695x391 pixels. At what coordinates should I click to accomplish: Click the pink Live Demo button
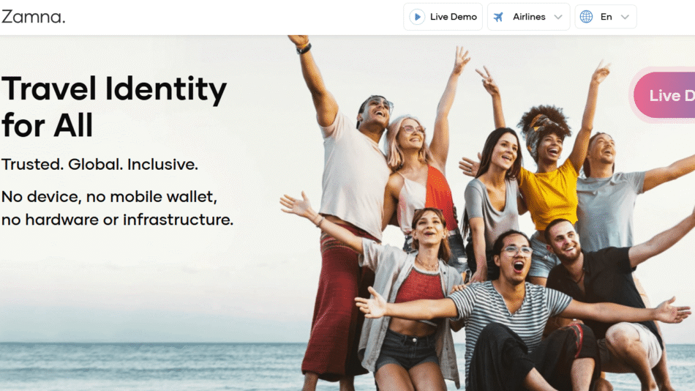click(664, 95)
